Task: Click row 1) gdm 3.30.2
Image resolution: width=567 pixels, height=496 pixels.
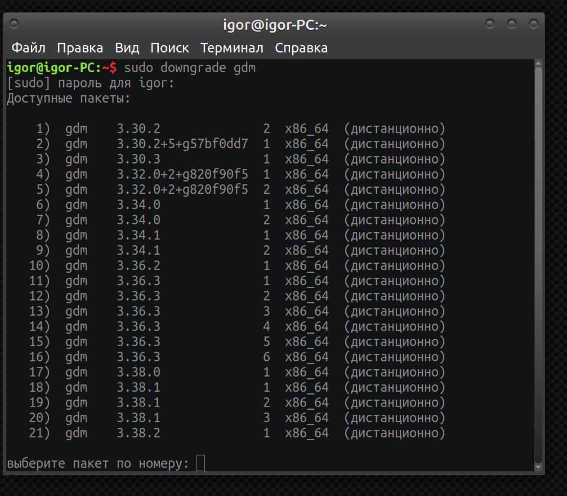Action: click(x=240, y=129)
